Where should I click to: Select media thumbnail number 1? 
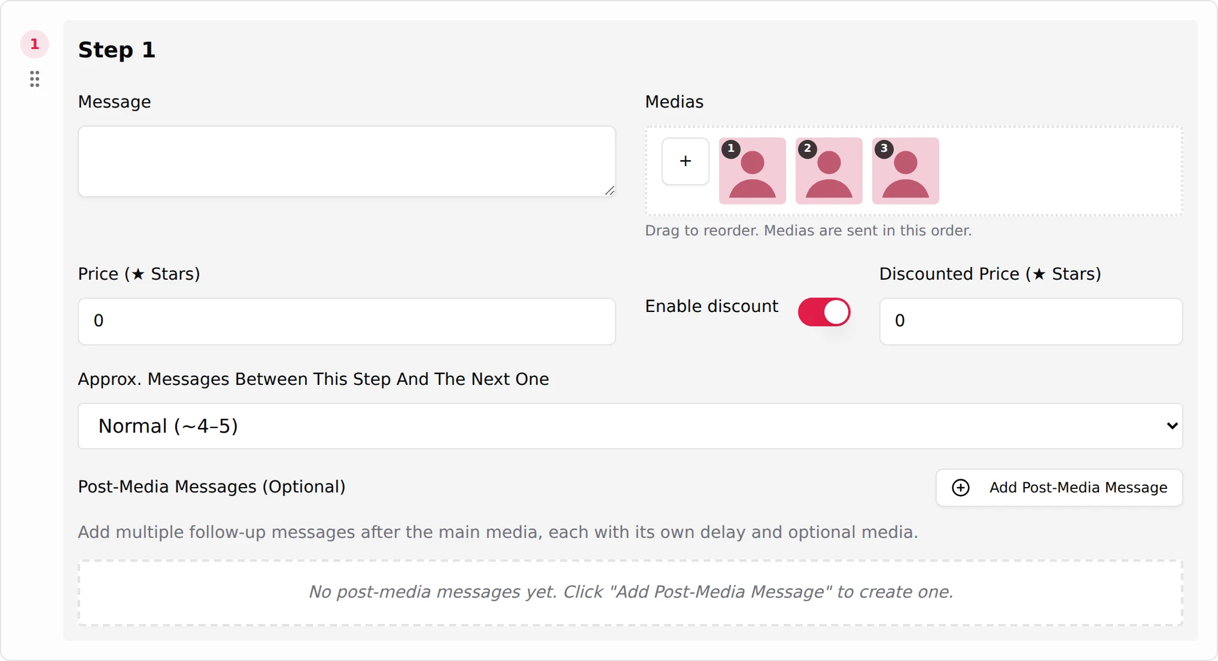coord(753,171)
